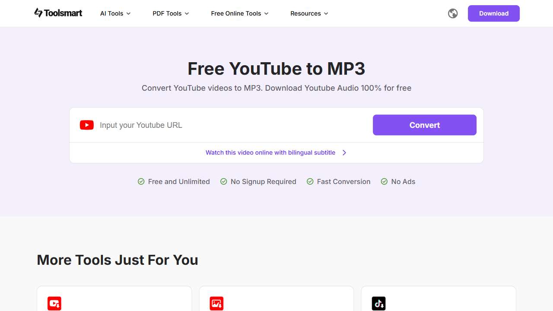Open the language globe icon
Screen dimensions: 553x311
point(453,13)
